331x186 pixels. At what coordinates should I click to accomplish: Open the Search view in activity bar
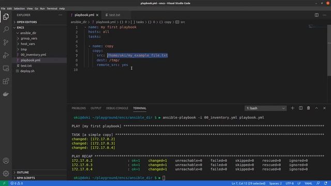[6, 29]
